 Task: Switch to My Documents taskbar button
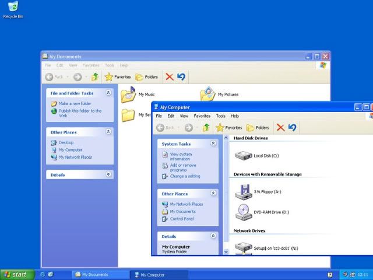[100, 275]
